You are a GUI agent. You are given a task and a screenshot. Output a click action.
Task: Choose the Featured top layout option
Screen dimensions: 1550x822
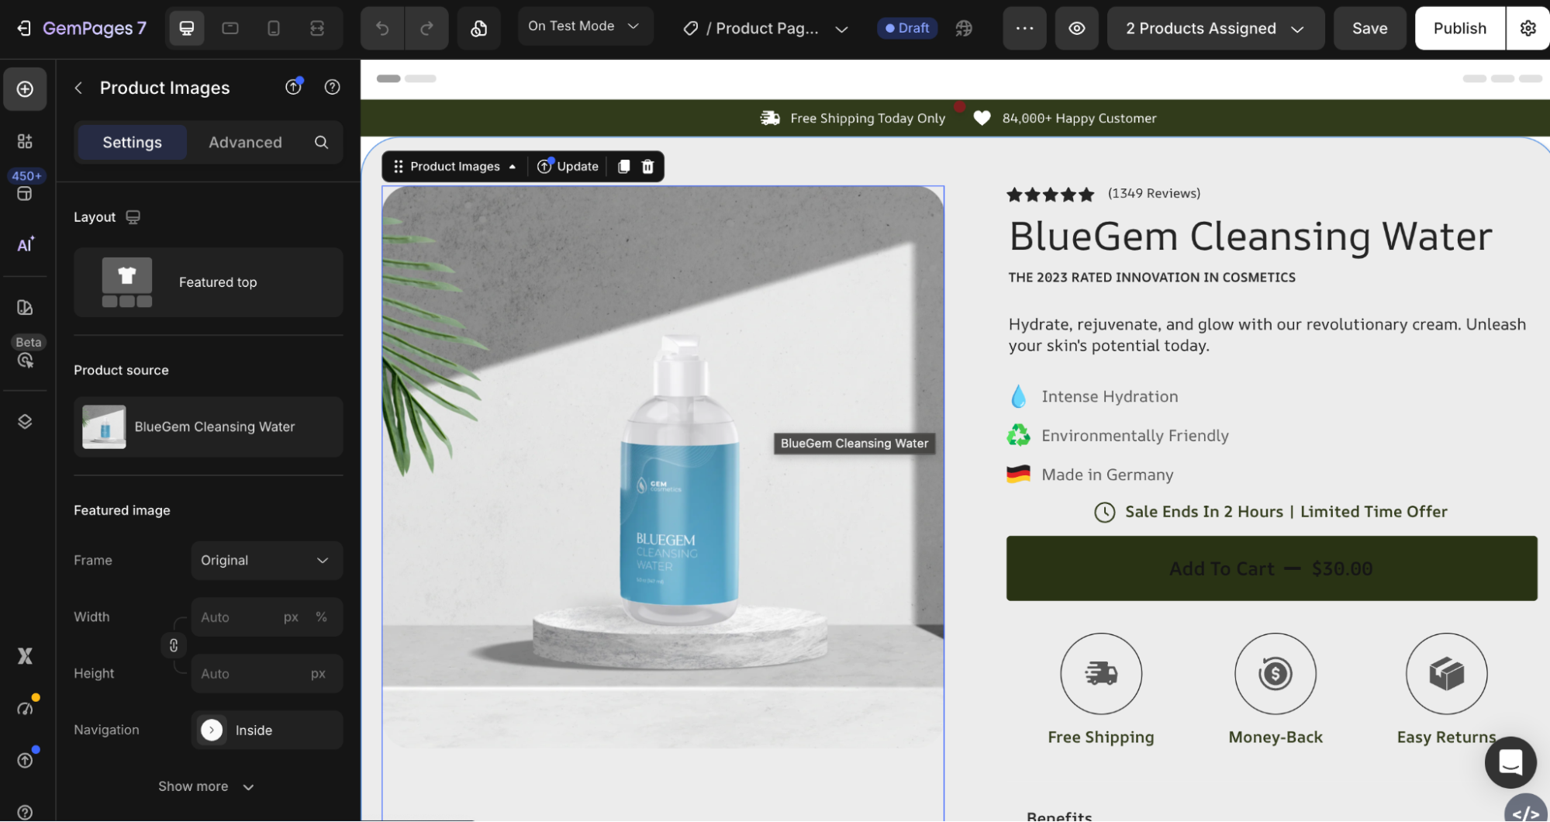point(208,282)
